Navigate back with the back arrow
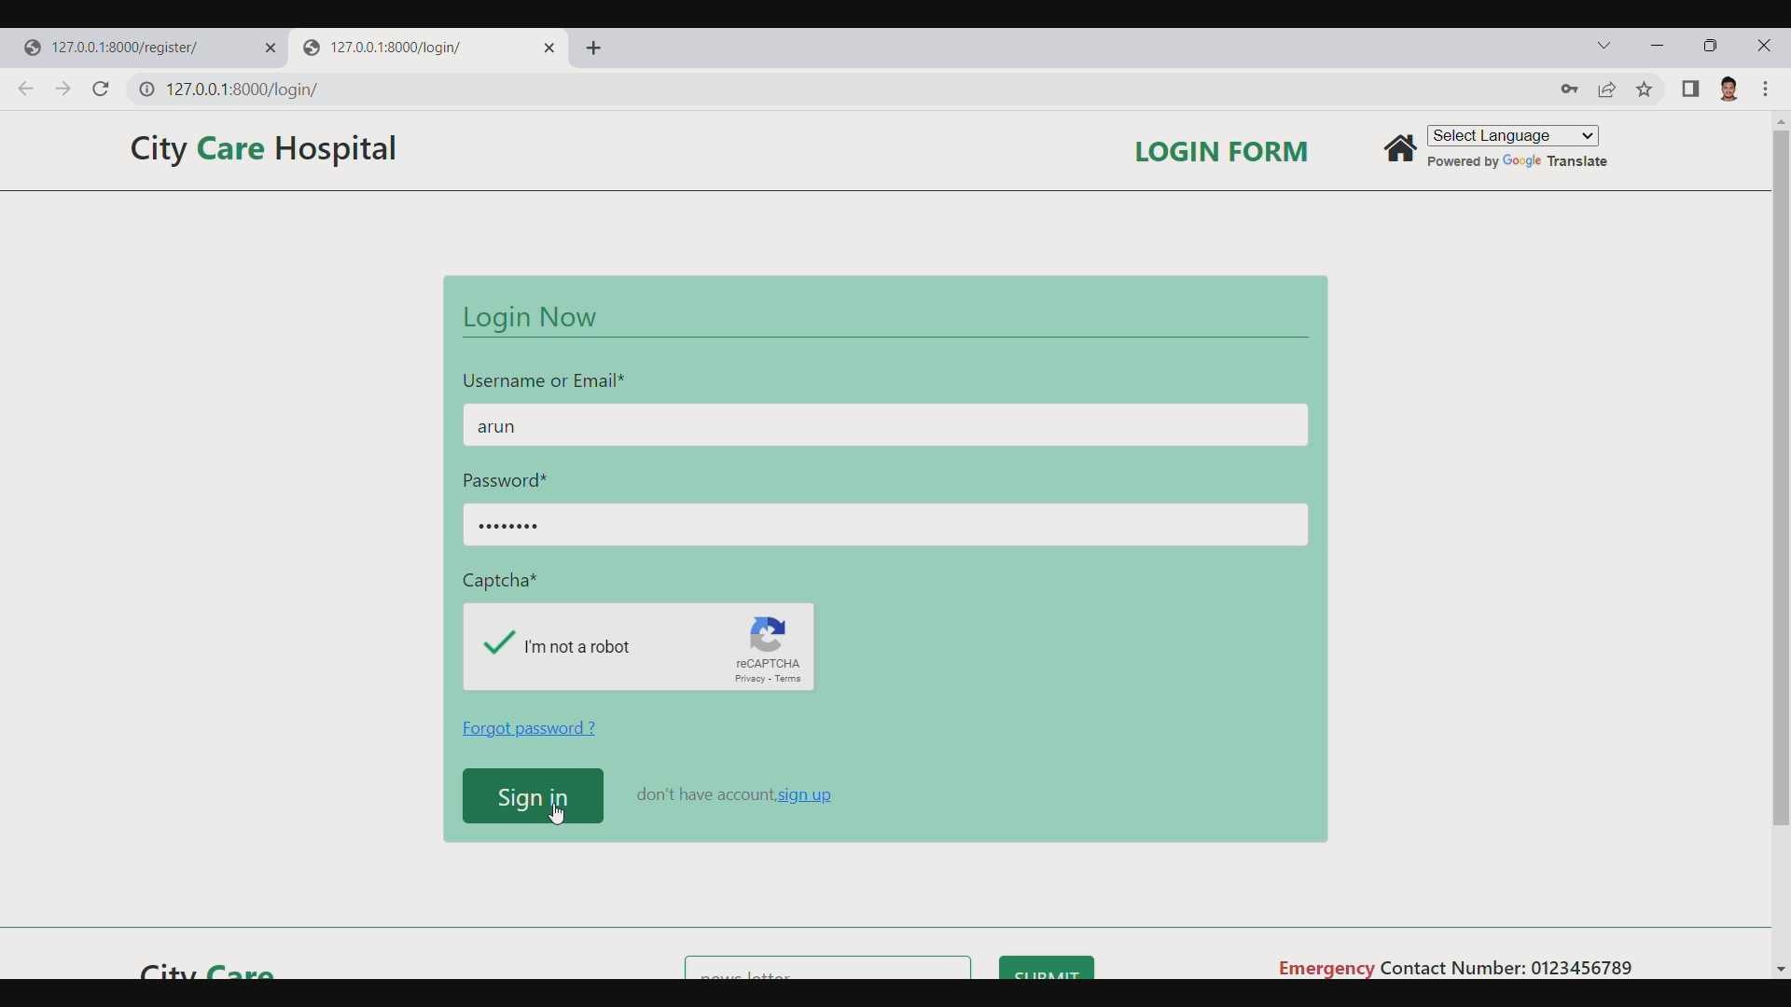Screen dimensions: 1791x1007 click(25, 89)
